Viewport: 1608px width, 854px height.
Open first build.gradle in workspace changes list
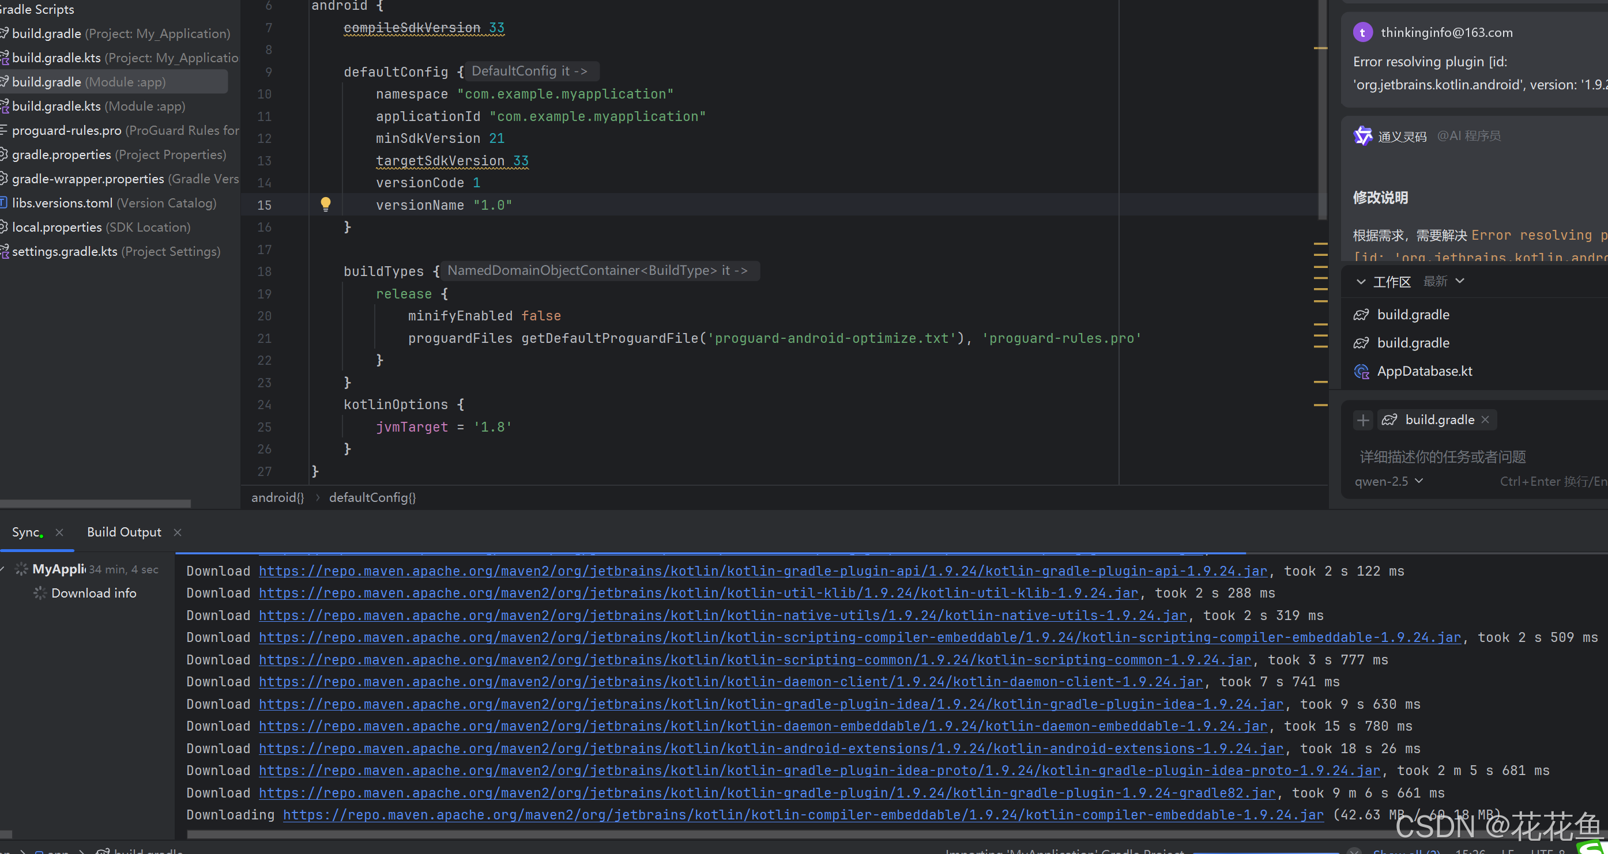point(1413,315)
